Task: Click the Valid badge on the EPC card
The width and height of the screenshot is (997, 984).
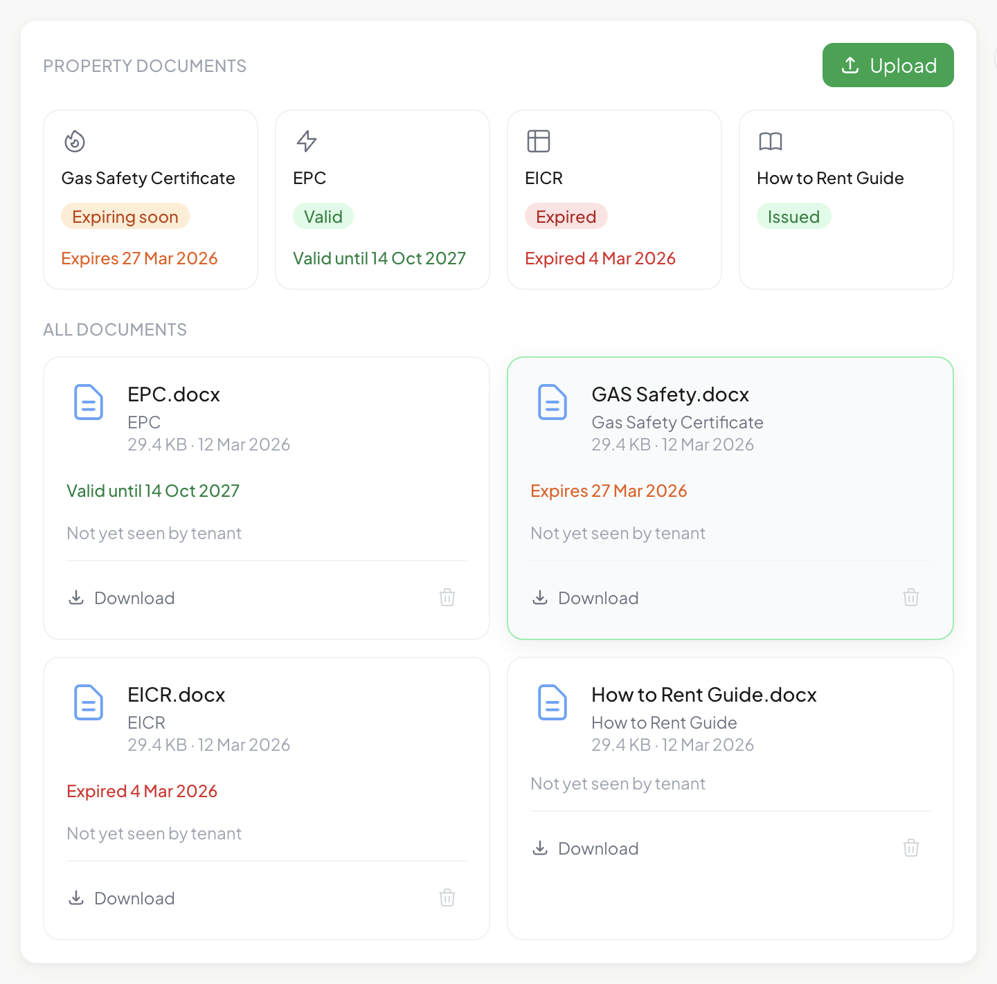Action: coord(323,216)
